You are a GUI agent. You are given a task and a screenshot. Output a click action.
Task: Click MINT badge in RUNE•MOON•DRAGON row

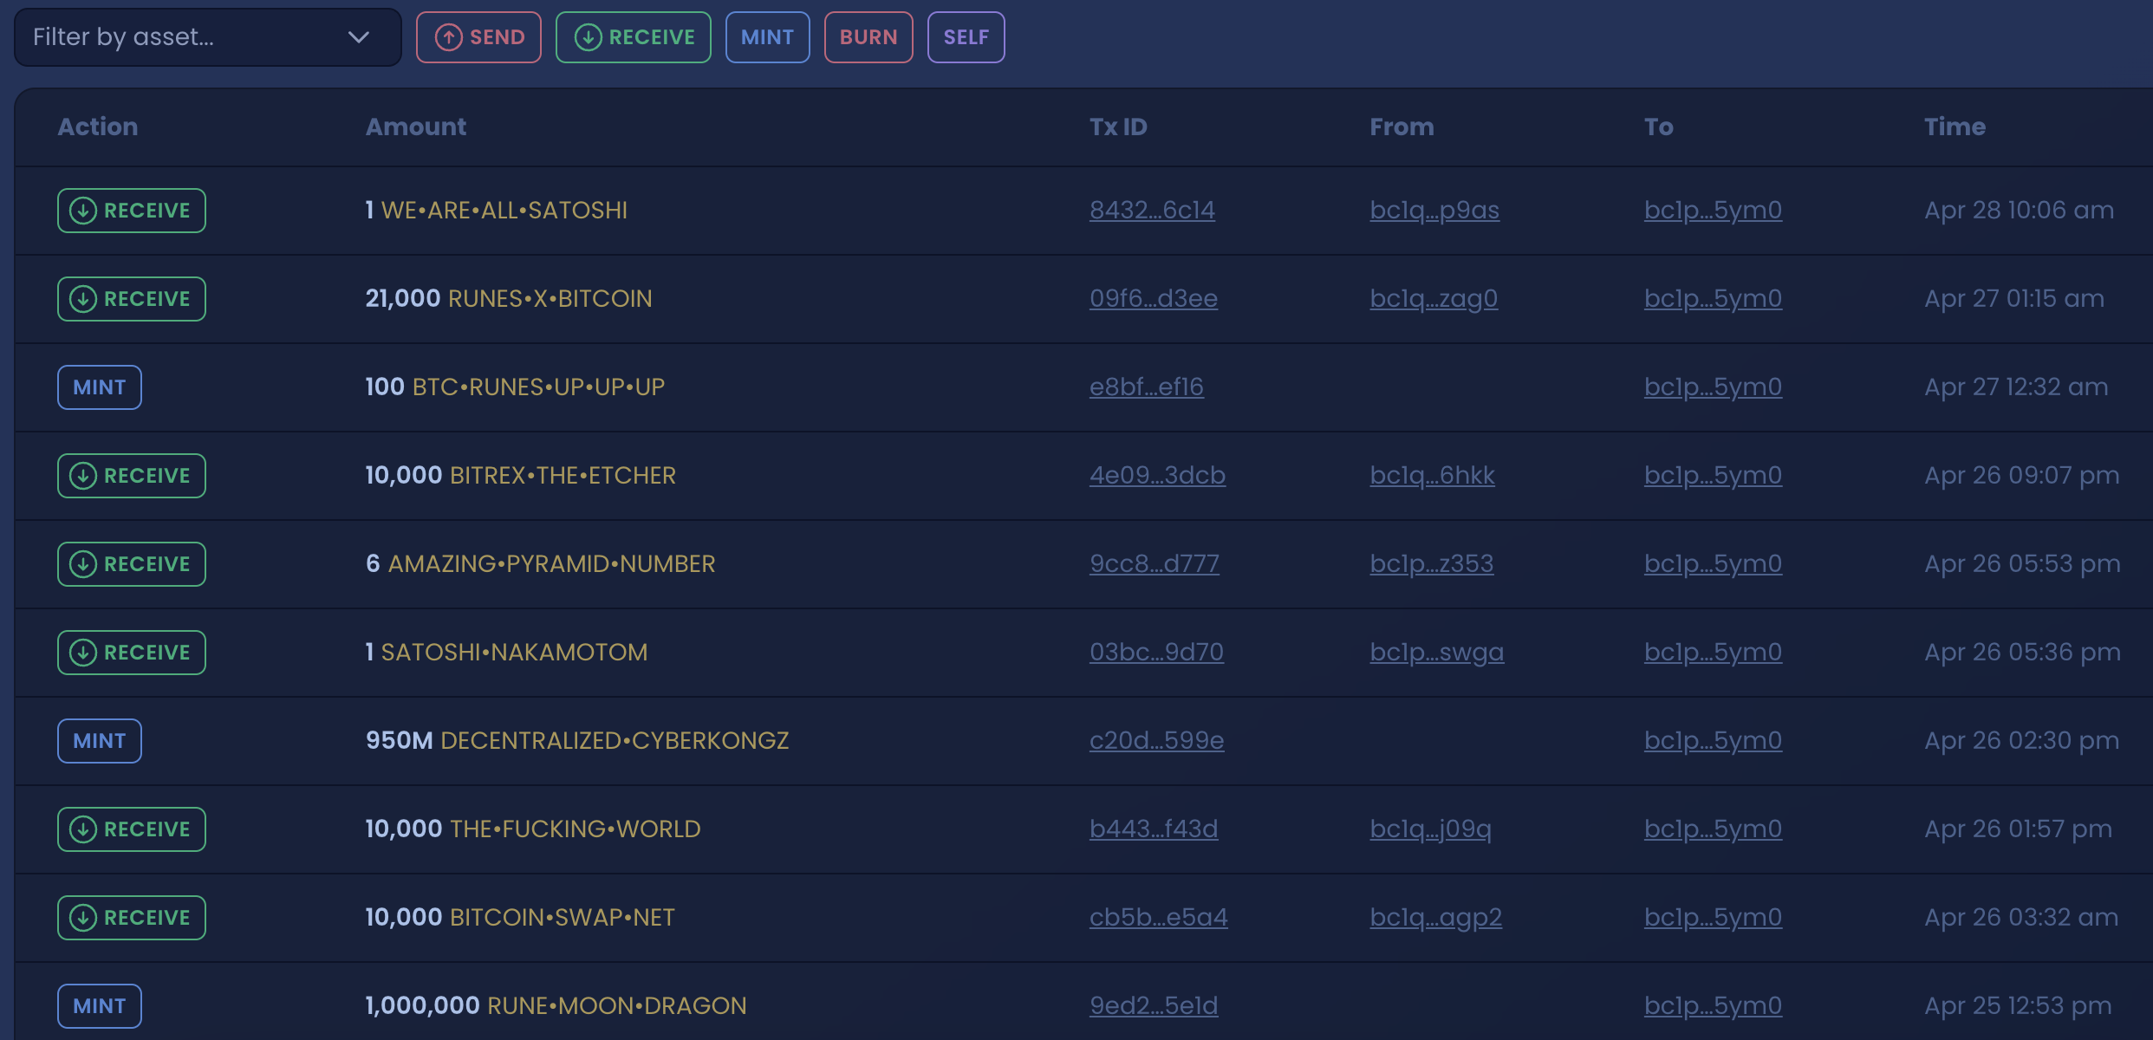(100, 1006)
